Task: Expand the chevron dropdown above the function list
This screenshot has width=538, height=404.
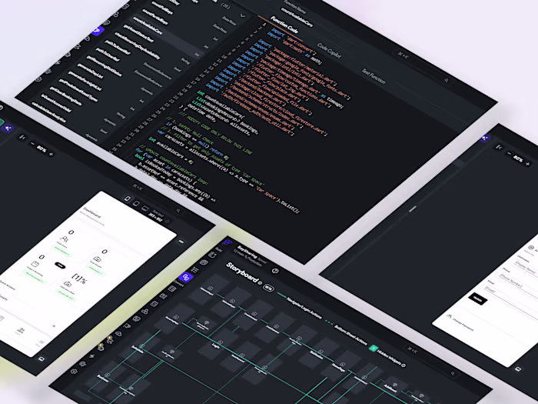Action: point(243,15)
